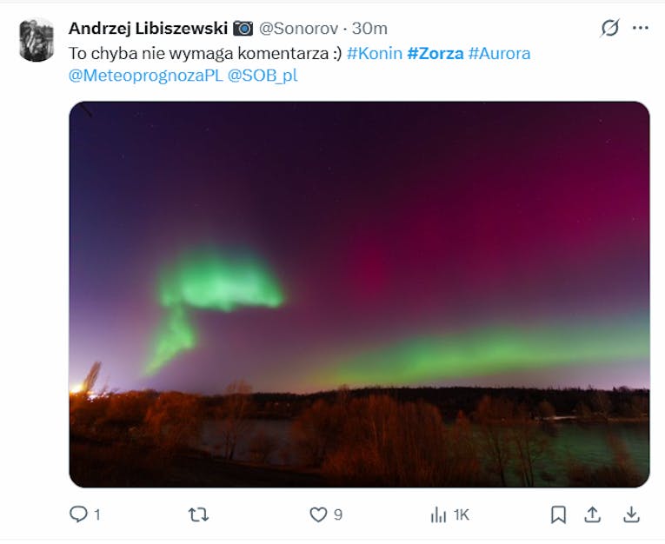Visit the @SOB_pl mention
This screenshot has height=544, width=665.
tap(263, 76)
